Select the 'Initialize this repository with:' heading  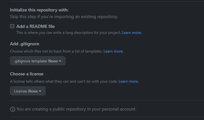pyautogui.click(x=39, y=10)
